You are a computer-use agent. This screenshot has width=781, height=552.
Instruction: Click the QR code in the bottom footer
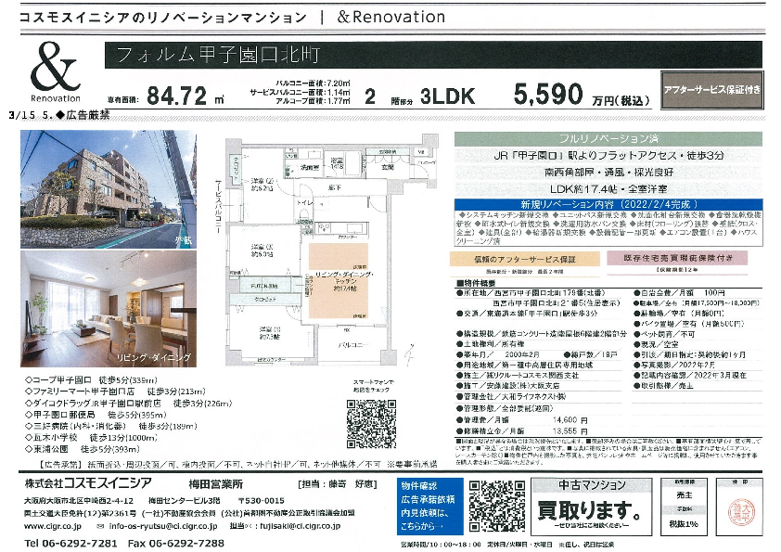tap(492, 506)
